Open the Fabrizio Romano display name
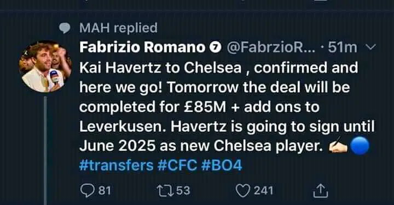The height and width of the screenshot is (205, 394). (142, 47)
